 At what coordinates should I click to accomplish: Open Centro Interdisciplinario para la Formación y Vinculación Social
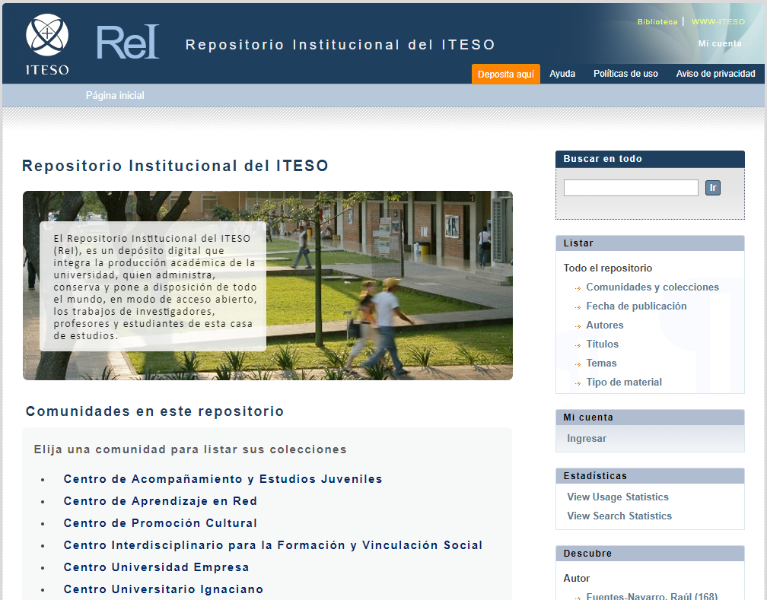click(273, 545)
